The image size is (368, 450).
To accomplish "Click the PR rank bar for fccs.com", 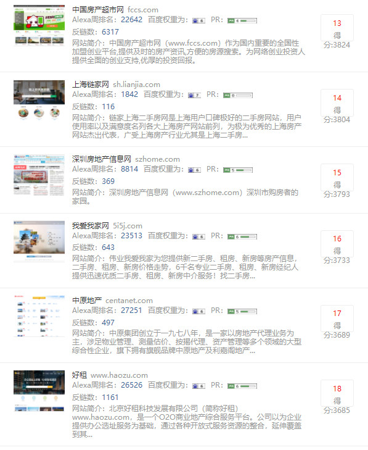I will tap(242, 20).
